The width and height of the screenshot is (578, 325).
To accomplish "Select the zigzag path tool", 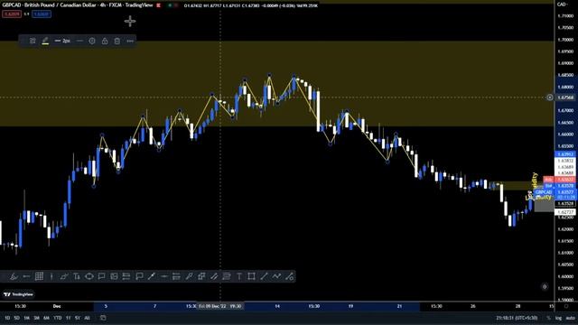I will coord(276,276).
